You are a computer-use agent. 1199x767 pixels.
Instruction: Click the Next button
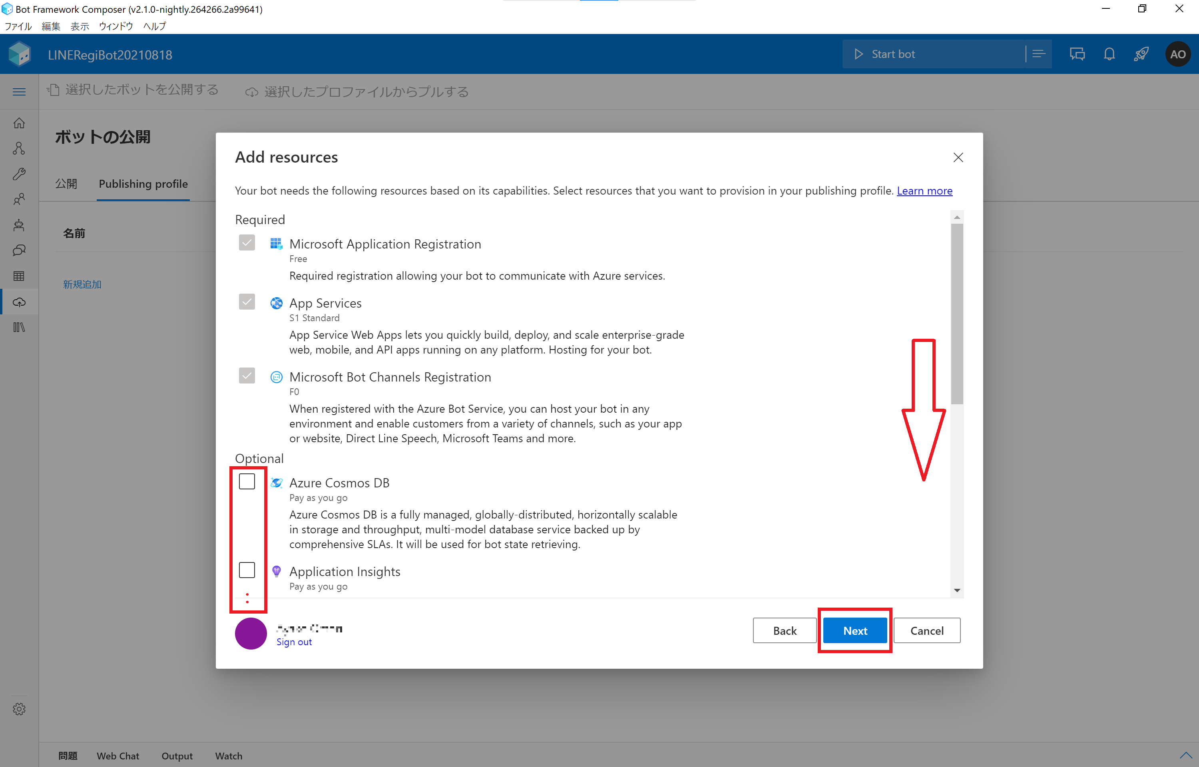point(855,630)
